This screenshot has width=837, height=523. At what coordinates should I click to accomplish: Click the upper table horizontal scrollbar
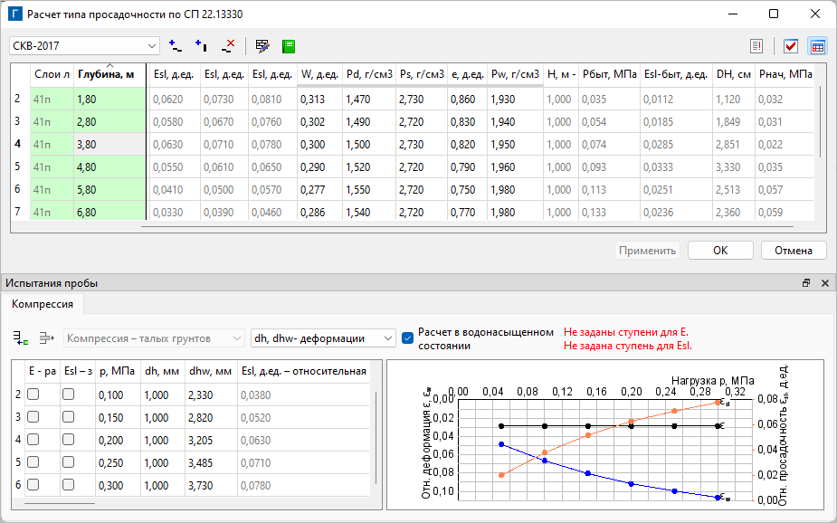467,227
